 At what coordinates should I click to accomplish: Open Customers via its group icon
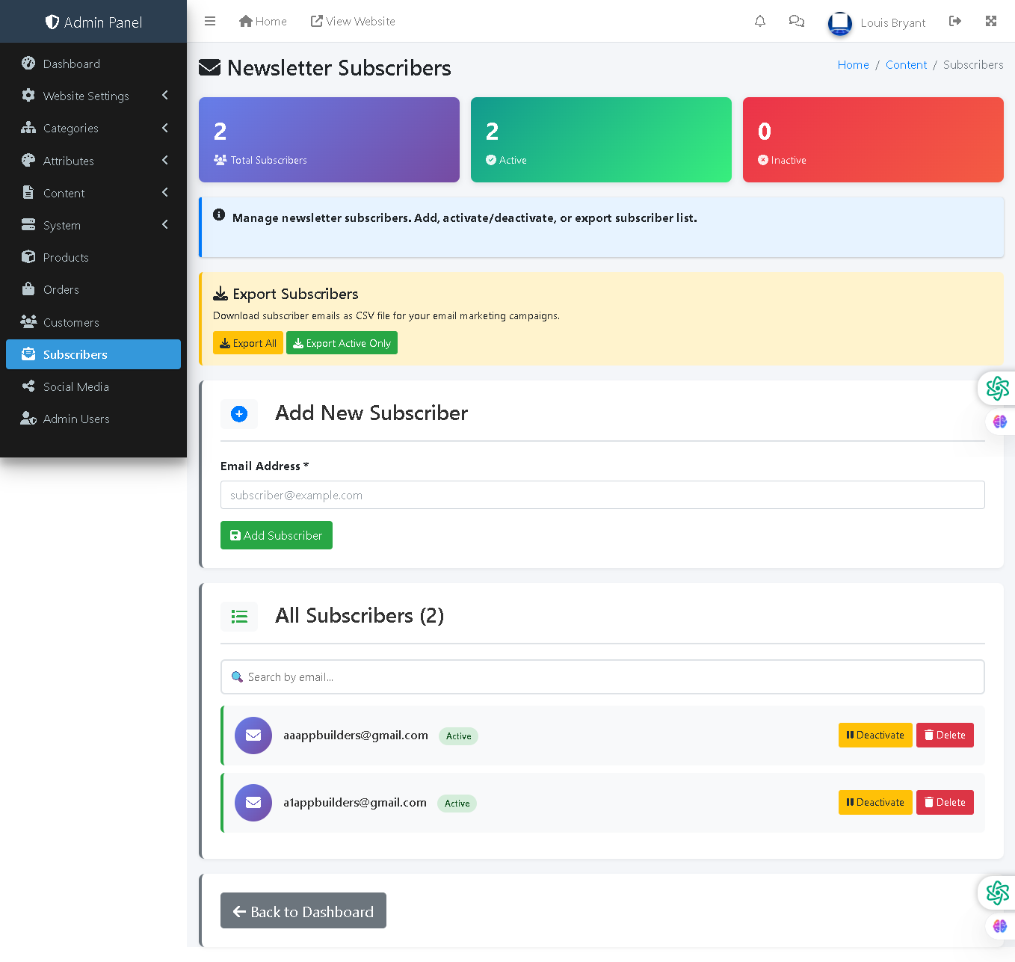(x=28, y=321)
